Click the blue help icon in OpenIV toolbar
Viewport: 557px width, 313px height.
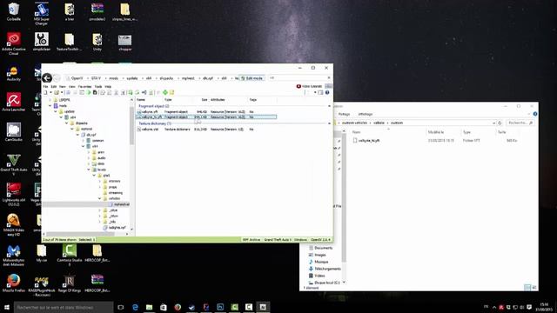point(327,93)
